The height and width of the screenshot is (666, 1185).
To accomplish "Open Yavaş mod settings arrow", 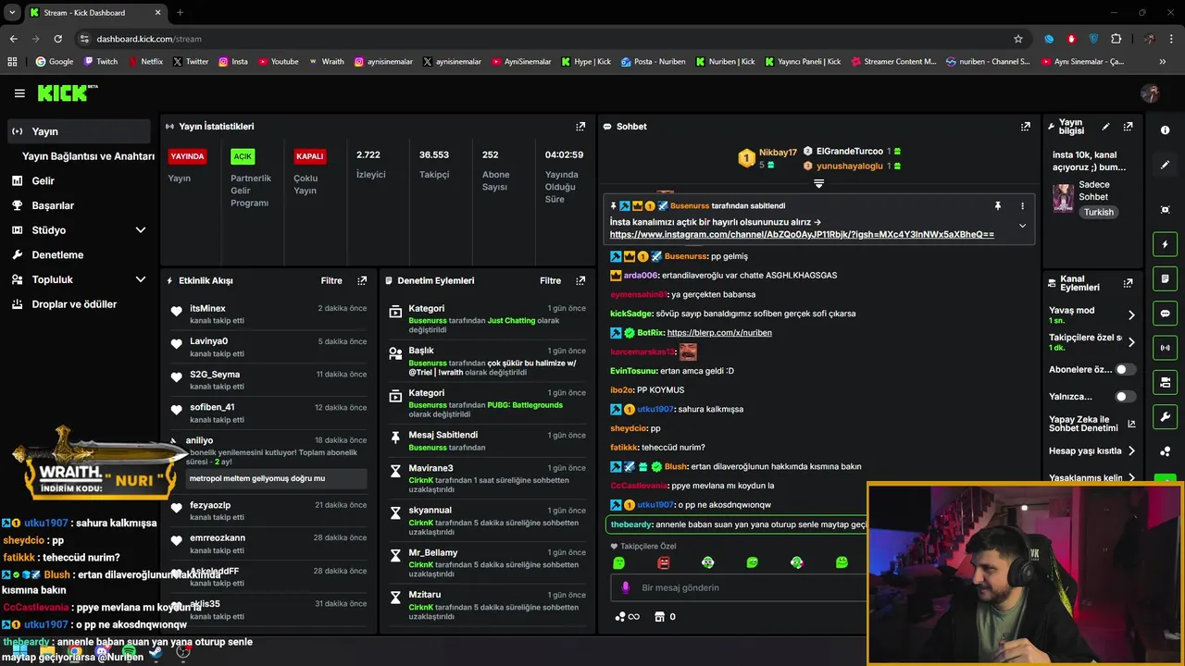I will tap(1131, 314).
